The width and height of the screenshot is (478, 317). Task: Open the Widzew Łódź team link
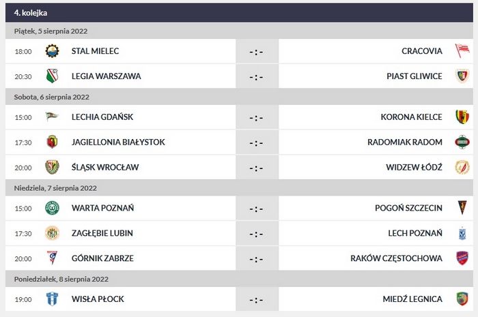click(413, 167)
